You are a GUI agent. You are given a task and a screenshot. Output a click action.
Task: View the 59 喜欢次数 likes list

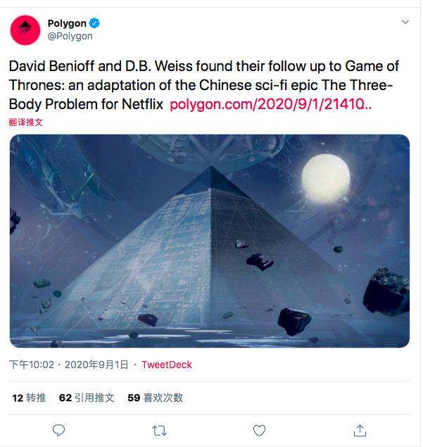155,398
